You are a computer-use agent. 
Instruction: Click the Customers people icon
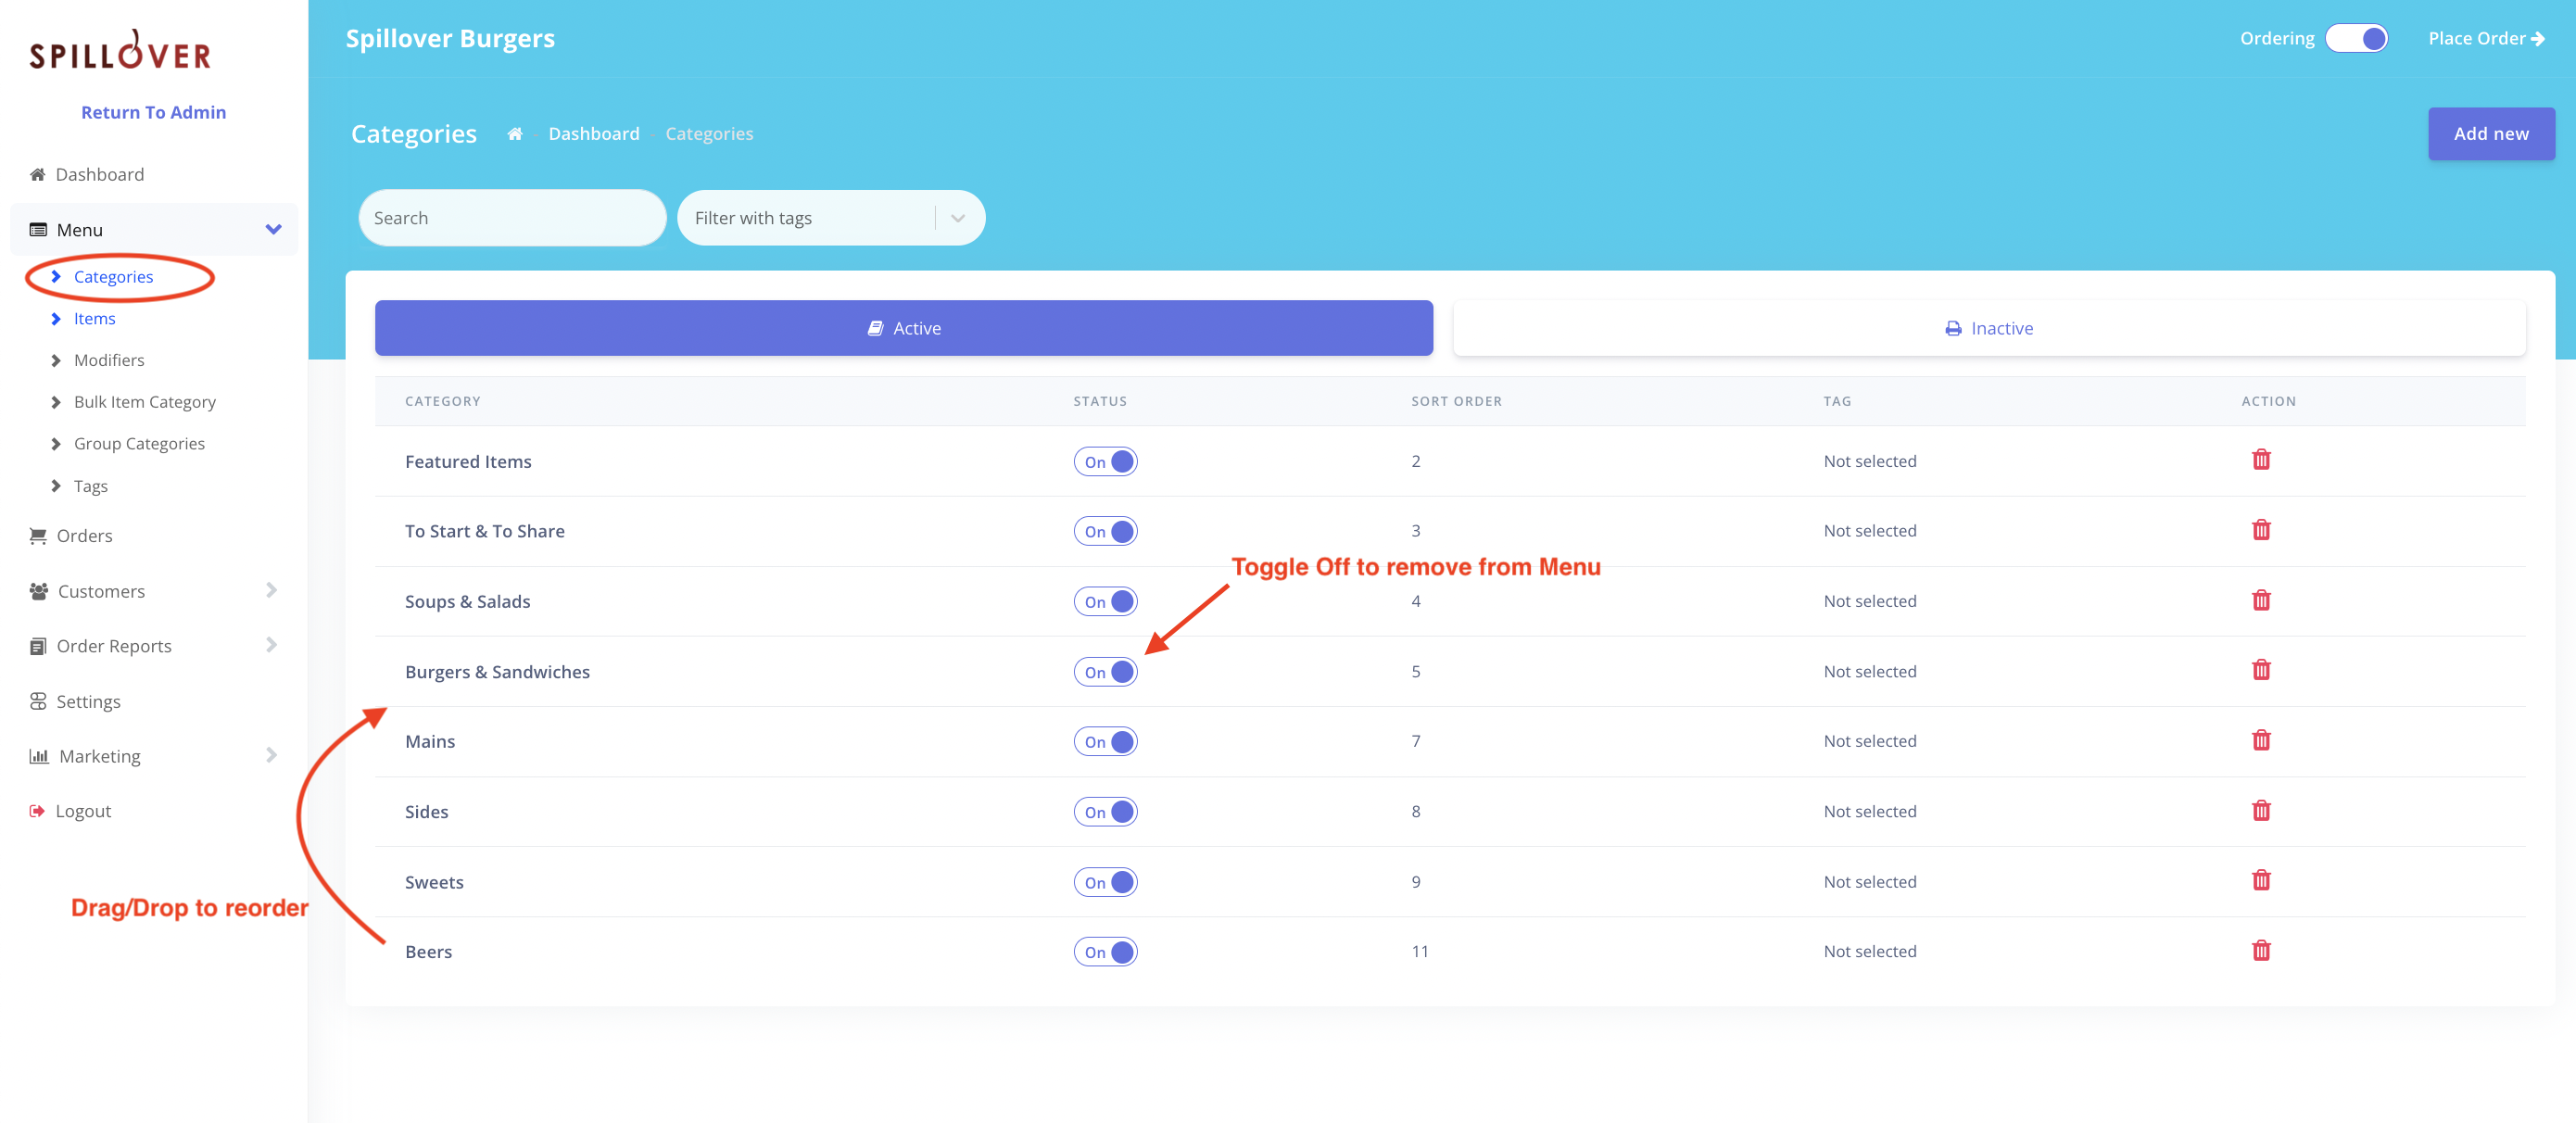[x=39, y=591]
